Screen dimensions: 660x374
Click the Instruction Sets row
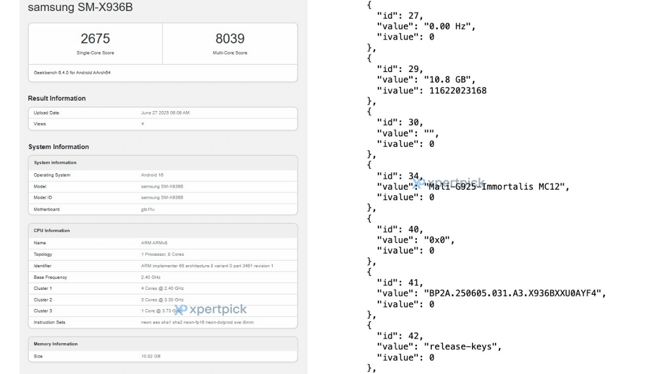point(163,322)
